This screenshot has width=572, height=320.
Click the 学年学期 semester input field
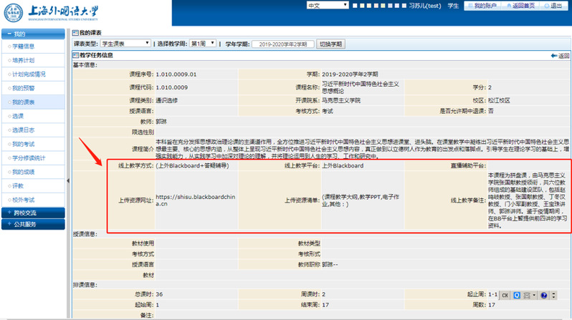tap(282, 44)
